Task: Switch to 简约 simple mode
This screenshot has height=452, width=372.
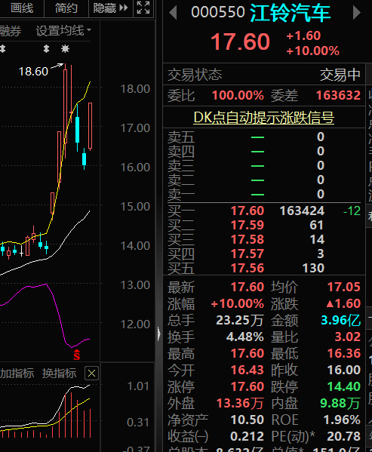Action: pos(66,8)
